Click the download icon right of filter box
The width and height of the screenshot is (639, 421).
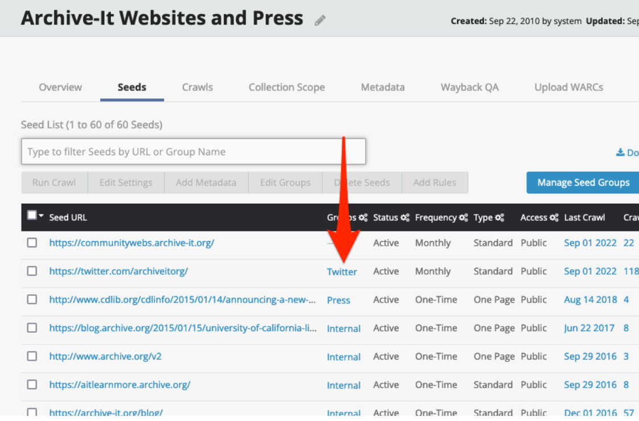(620, 152)
